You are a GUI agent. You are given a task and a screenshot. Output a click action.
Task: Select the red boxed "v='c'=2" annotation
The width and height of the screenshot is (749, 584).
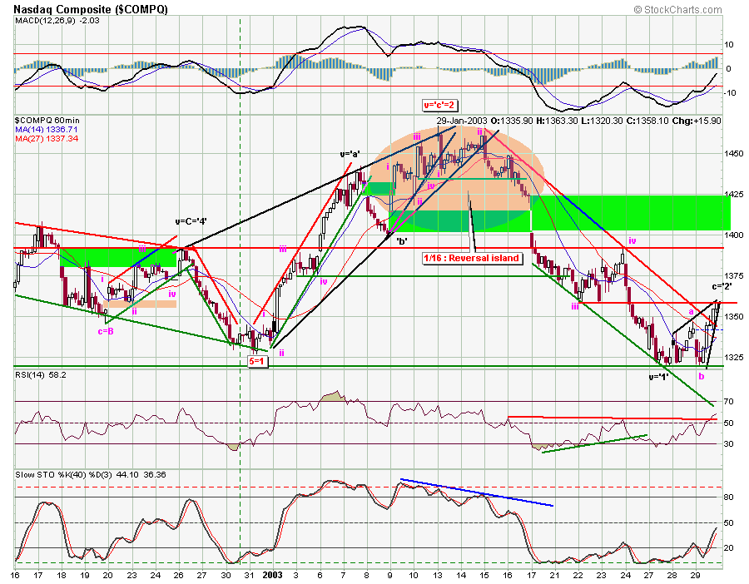(x=439, y=105)
